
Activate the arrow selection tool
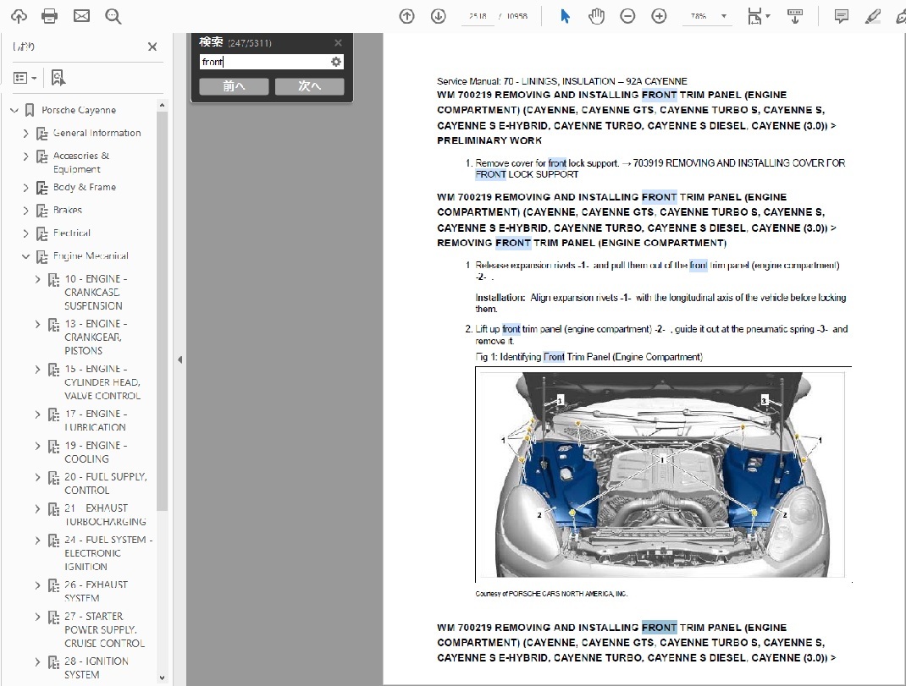(x=566, y=16)
